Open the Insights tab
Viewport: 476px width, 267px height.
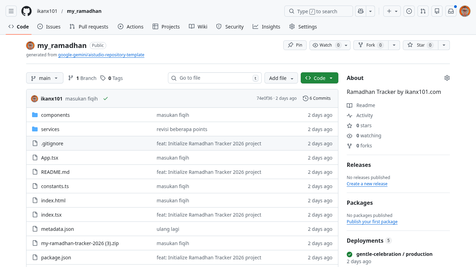[x=267, y=27]
